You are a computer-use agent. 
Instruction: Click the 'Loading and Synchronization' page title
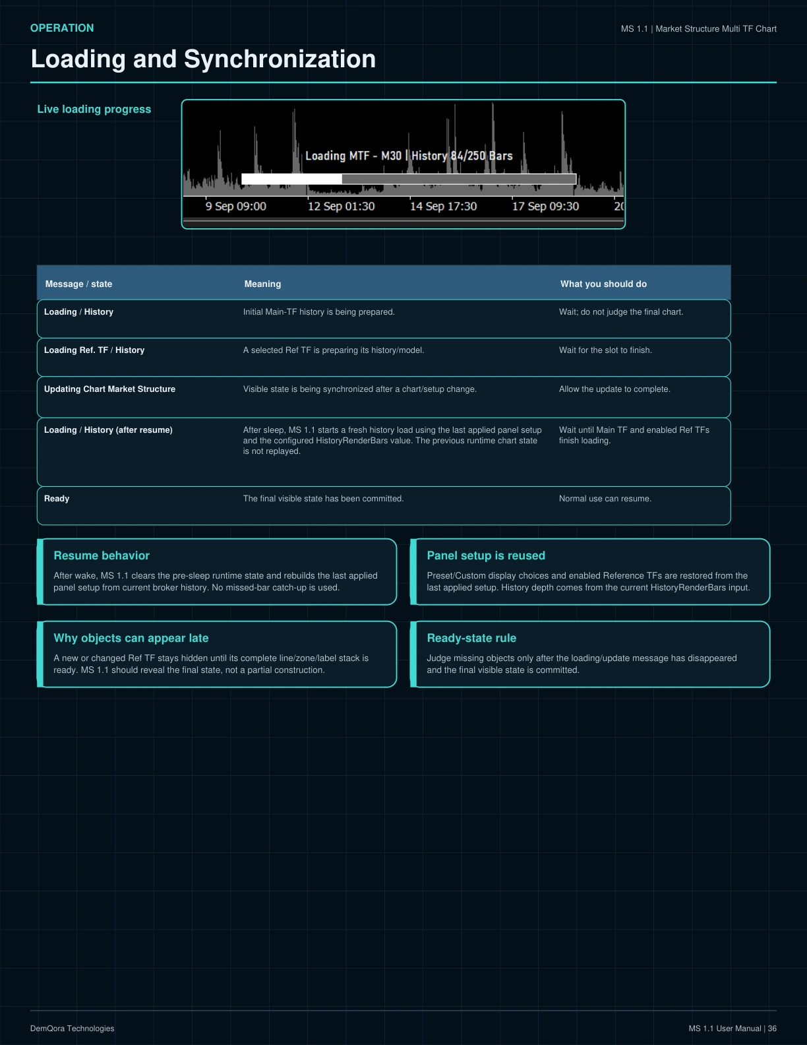tap(203, 59)
